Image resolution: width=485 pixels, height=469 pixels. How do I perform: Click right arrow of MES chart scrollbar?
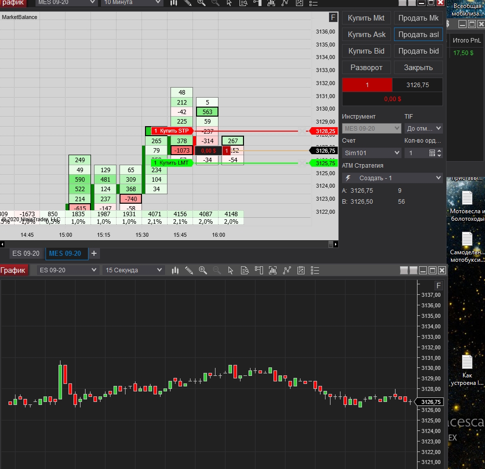pyautogui.click(x=336, y=244)
